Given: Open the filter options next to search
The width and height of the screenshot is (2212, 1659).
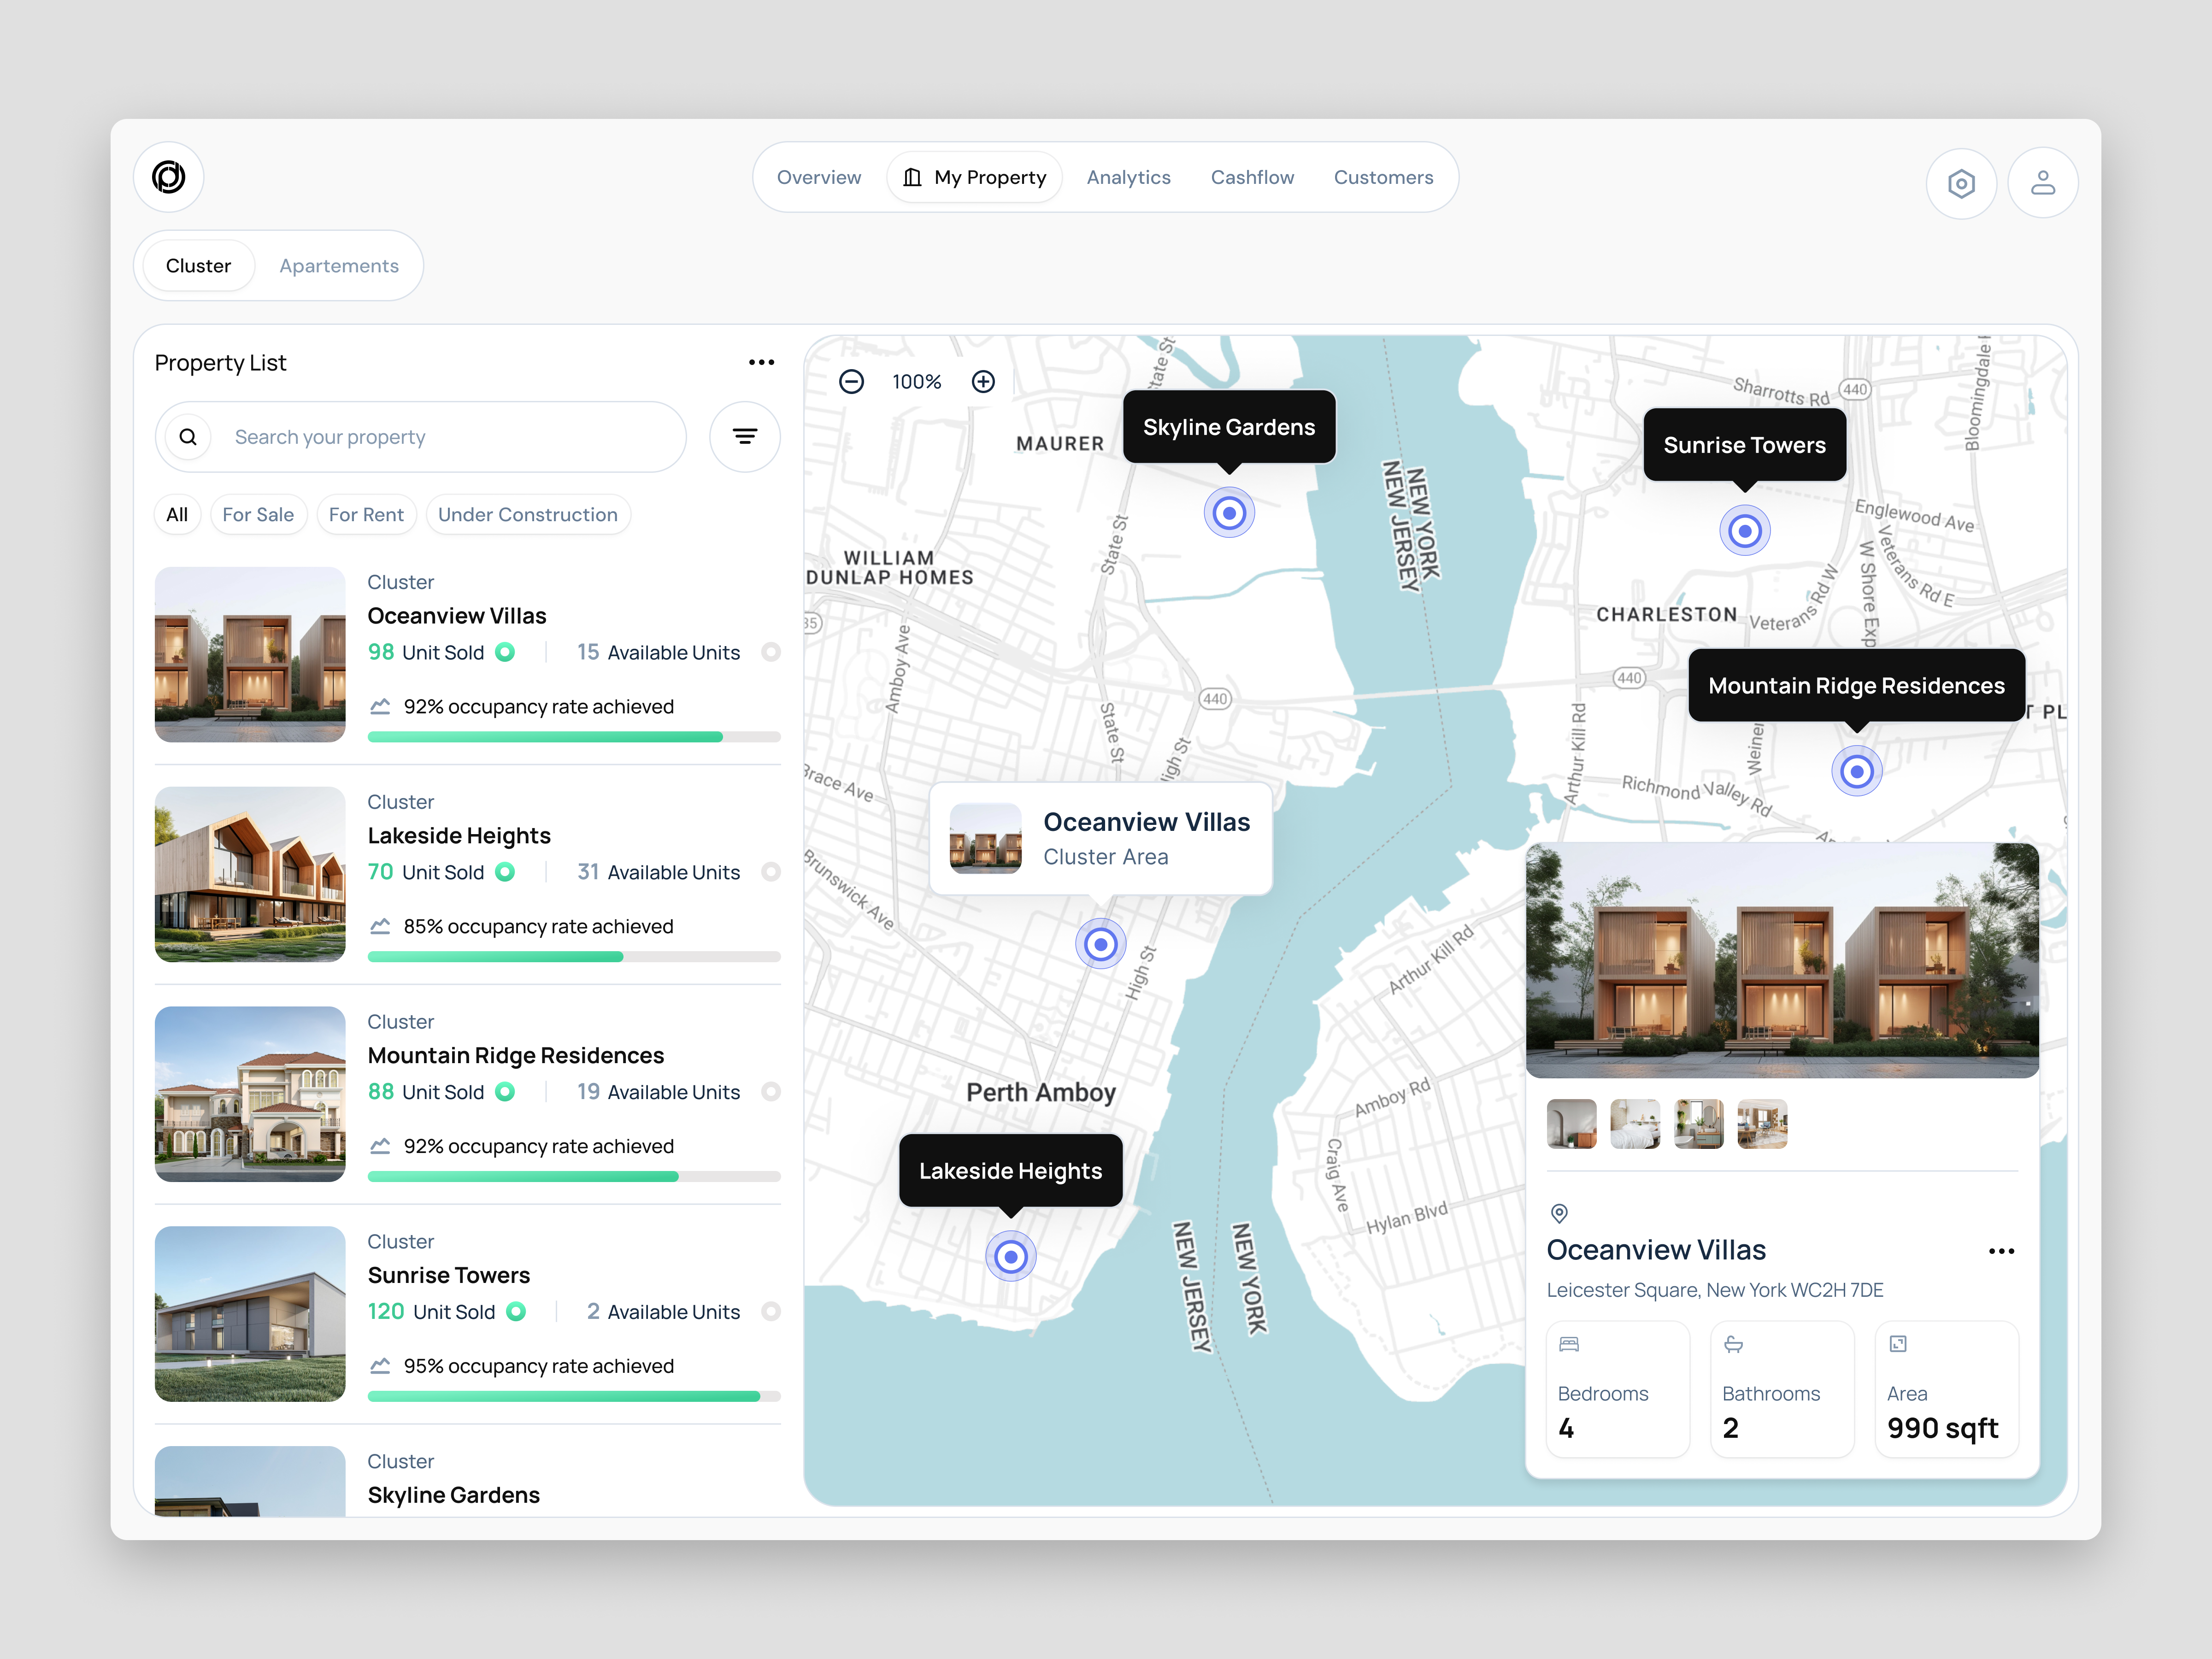Looking at the screenshot, I should click(744, 437).
